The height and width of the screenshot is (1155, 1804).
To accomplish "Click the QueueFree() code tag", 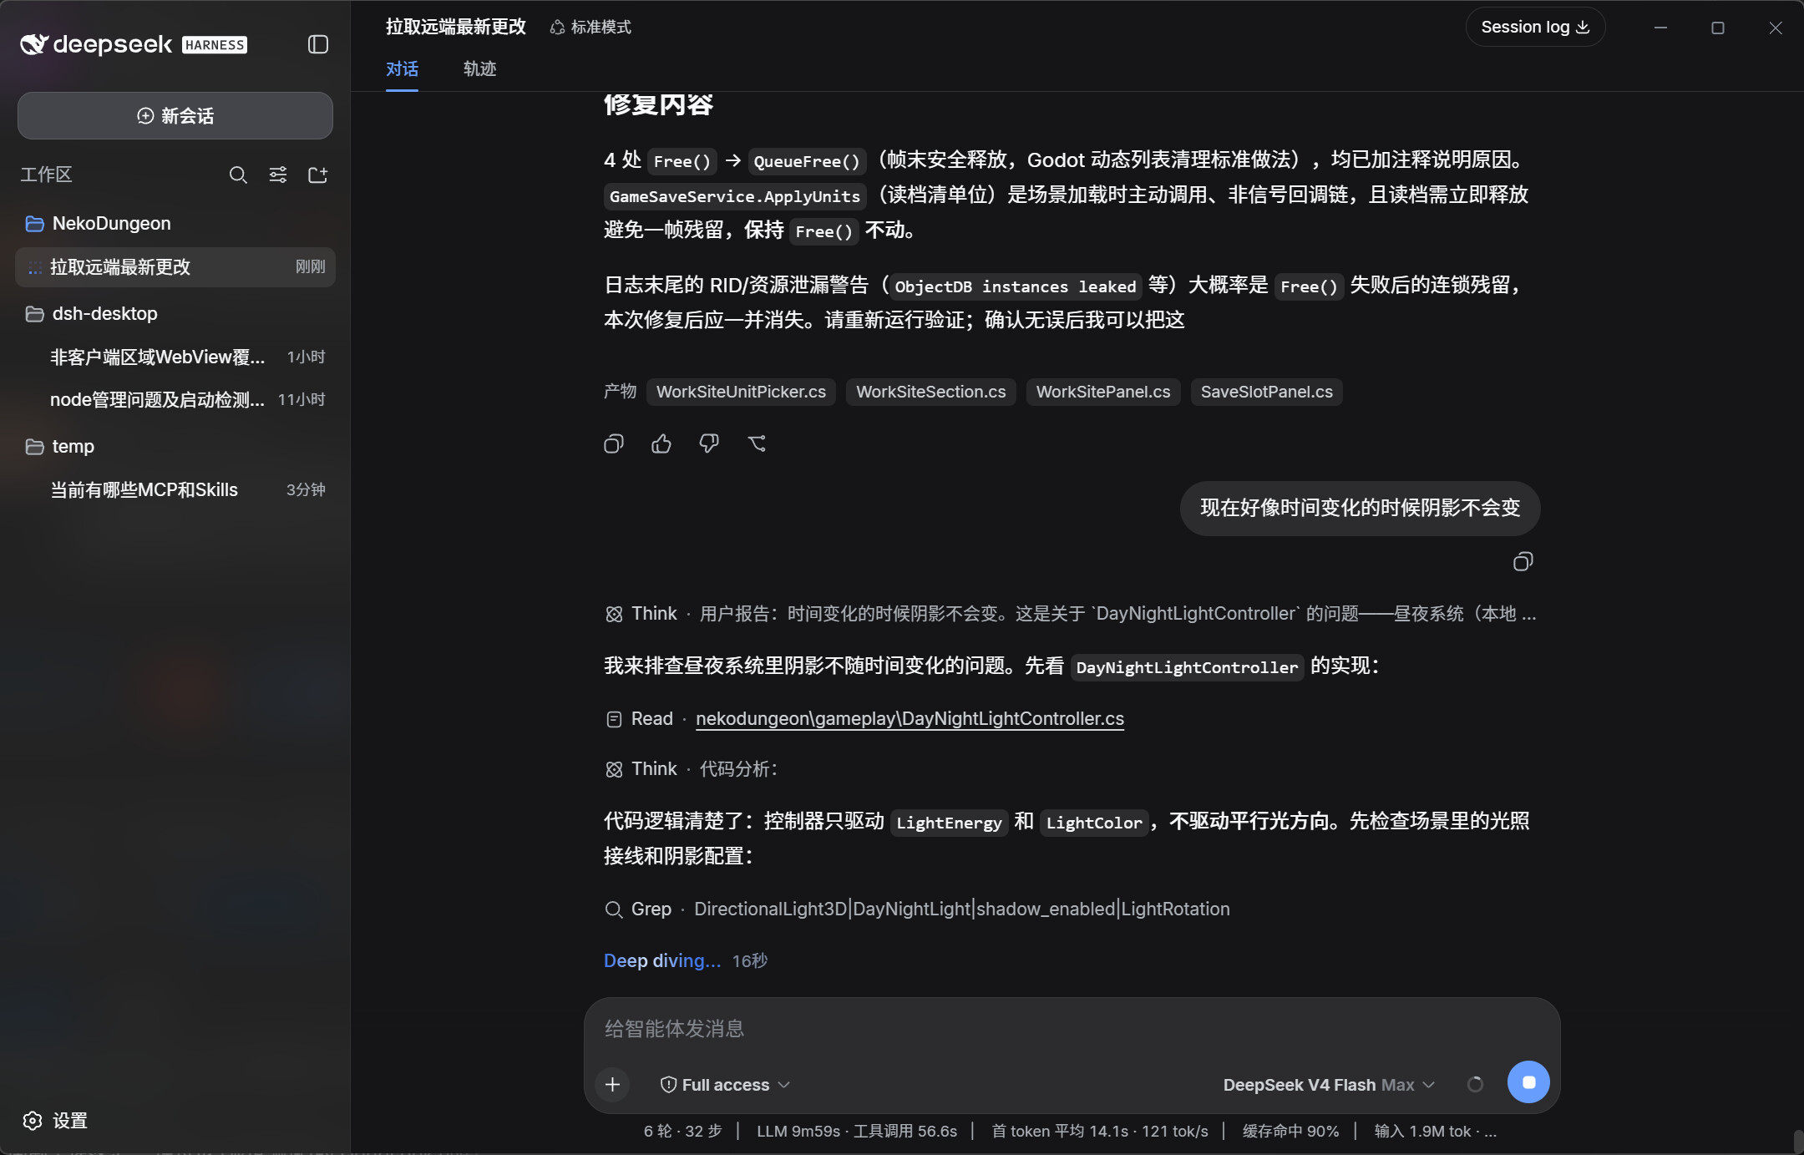I will tap(807, 161).
